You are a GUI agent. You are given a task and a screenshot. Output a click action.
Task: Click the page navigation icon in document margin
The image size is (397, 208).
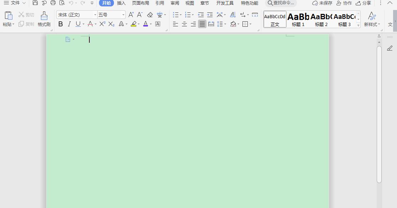coord(68,39)
